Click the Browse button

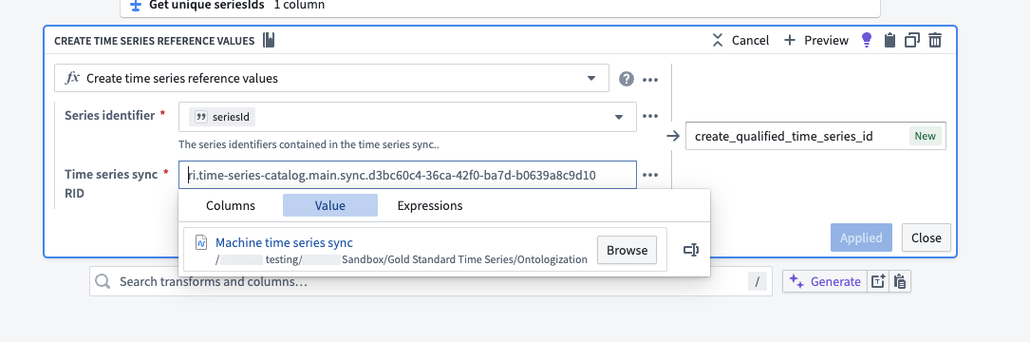pos(627,250)
